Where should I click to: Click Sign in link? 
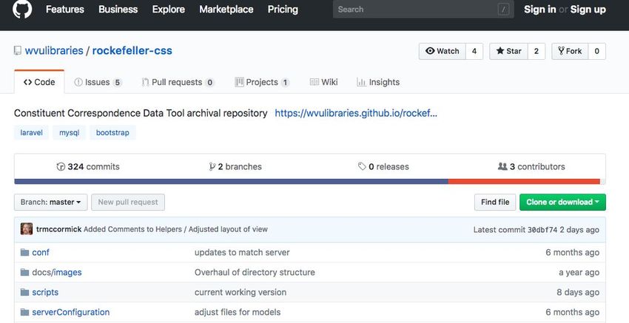pos(540,9)
